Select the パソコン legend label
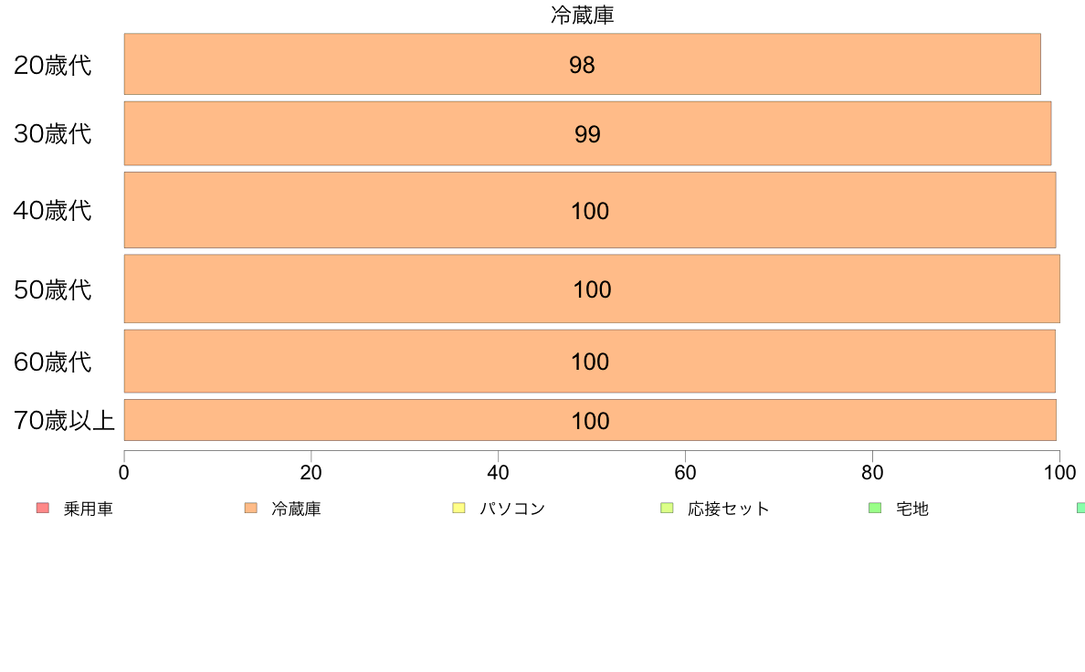 [512, 509]
